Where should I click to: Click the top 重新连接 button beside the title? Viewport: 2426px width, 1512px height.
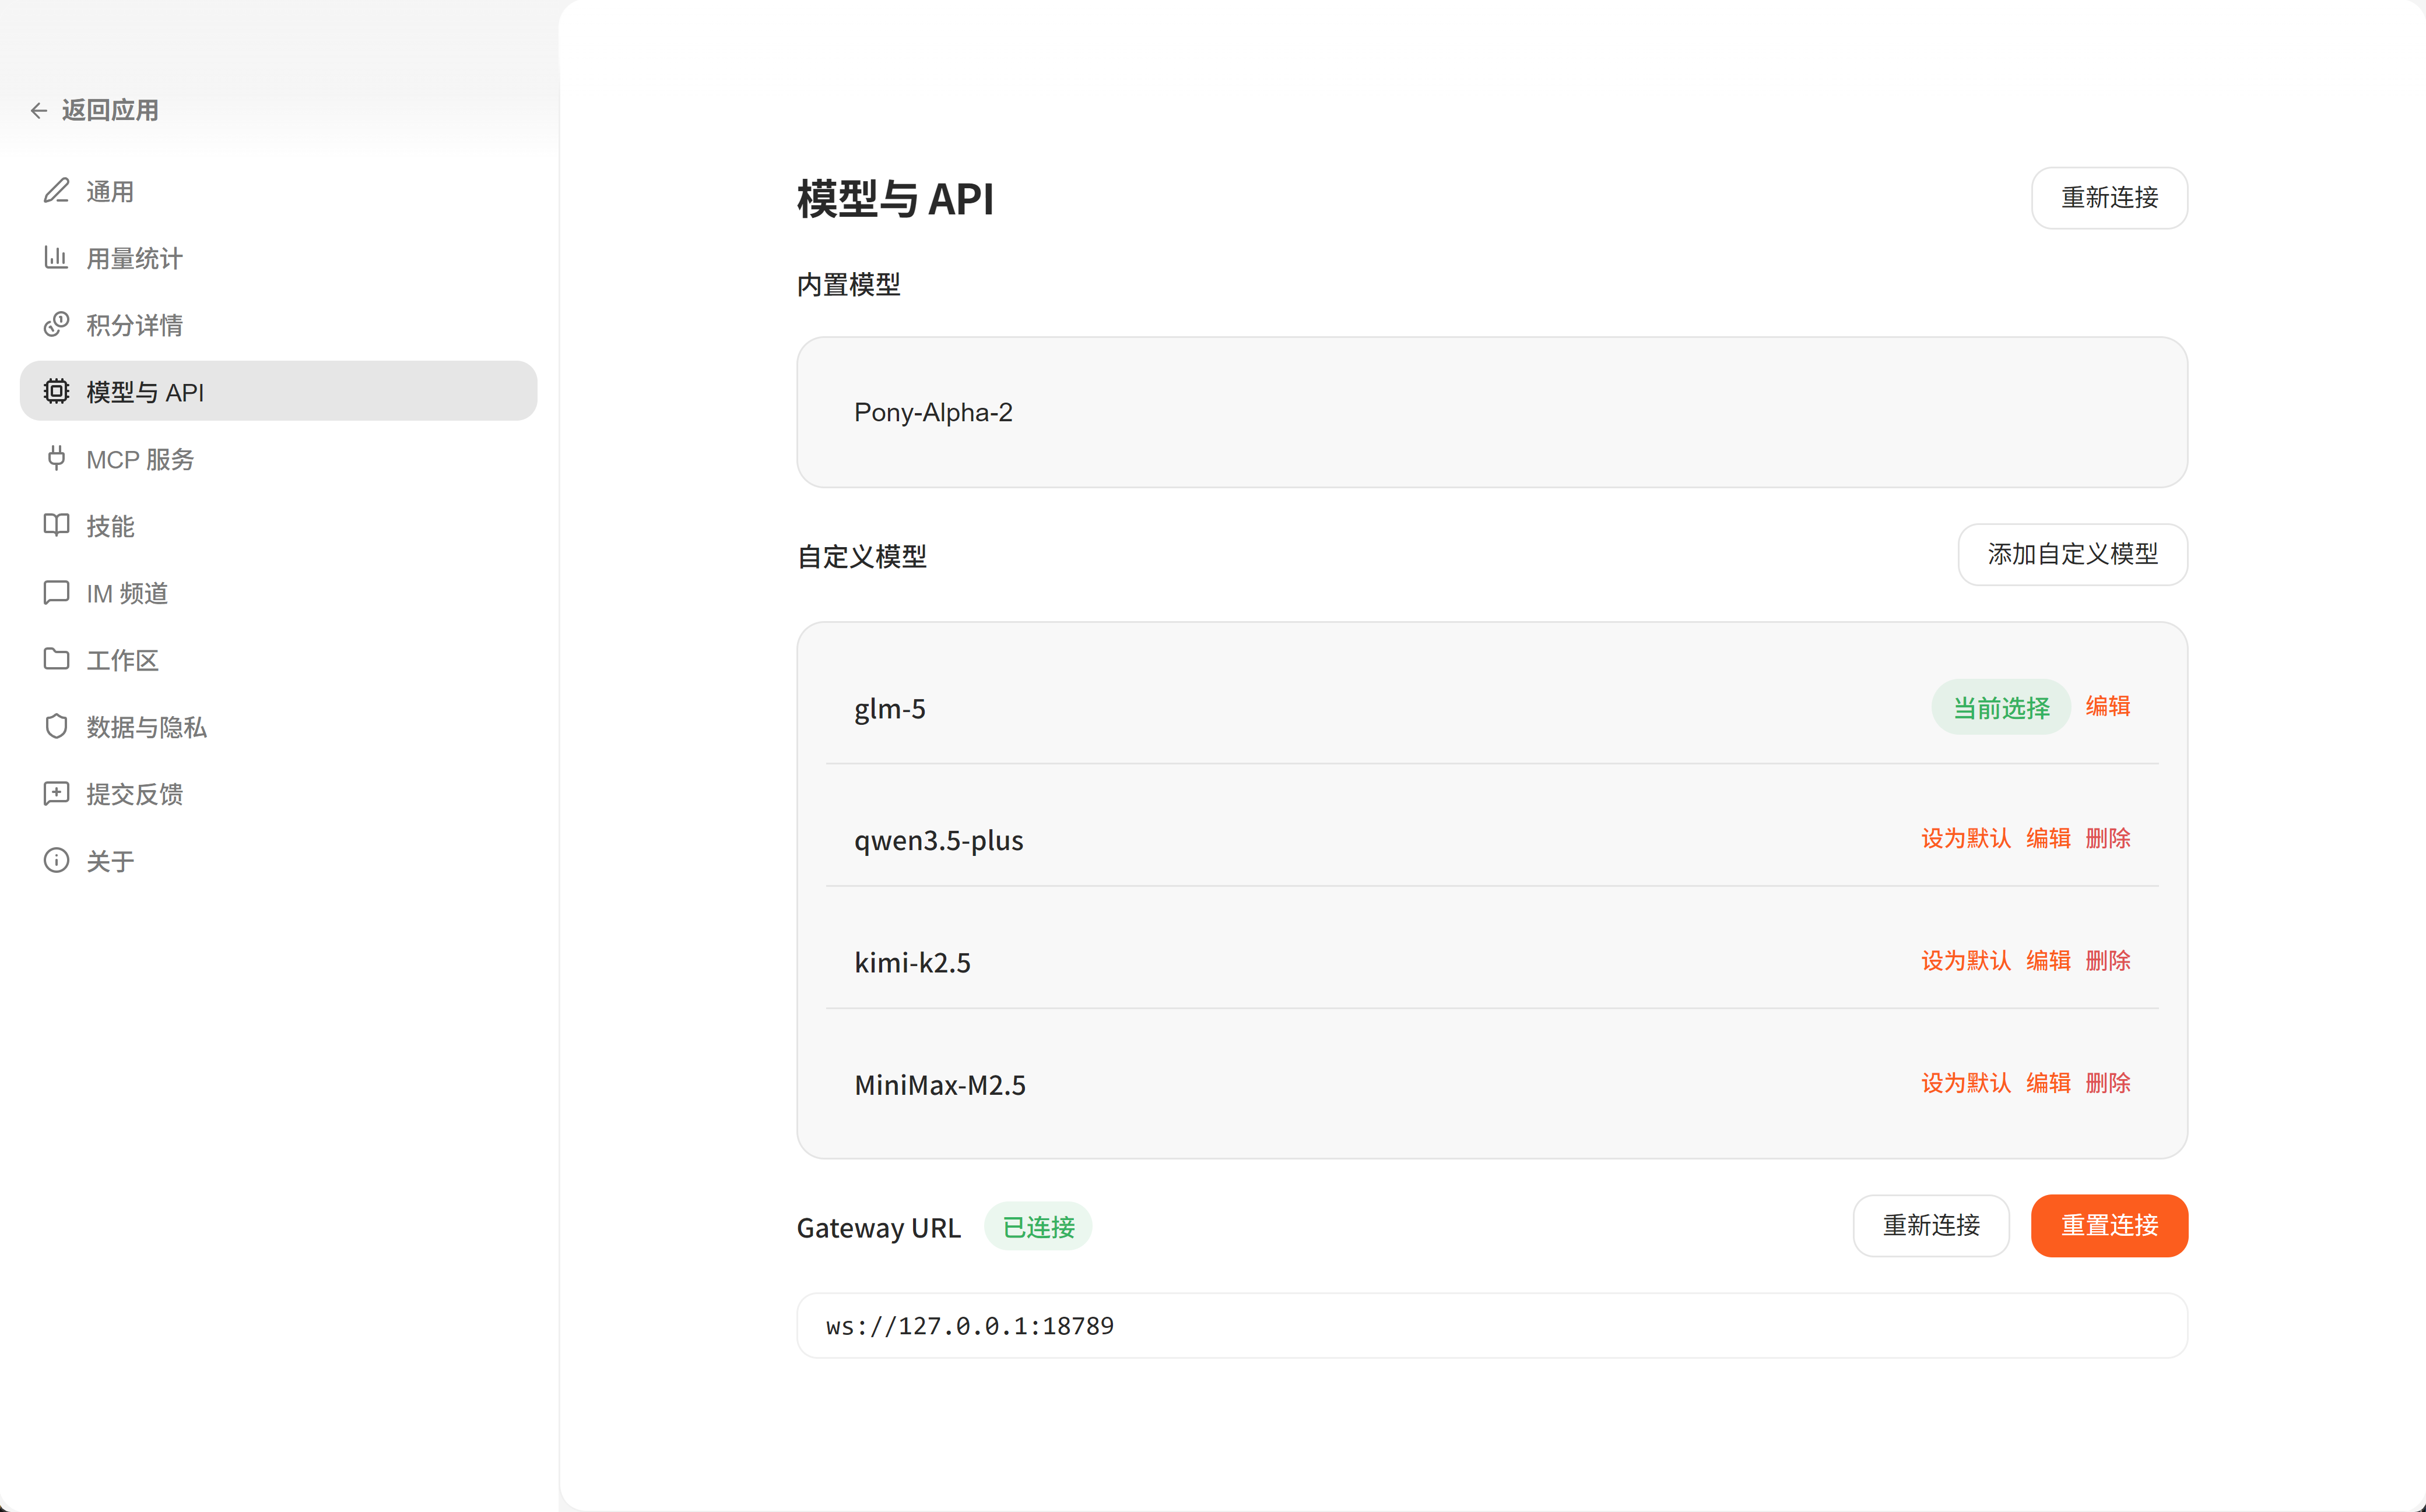(2108, 198)
